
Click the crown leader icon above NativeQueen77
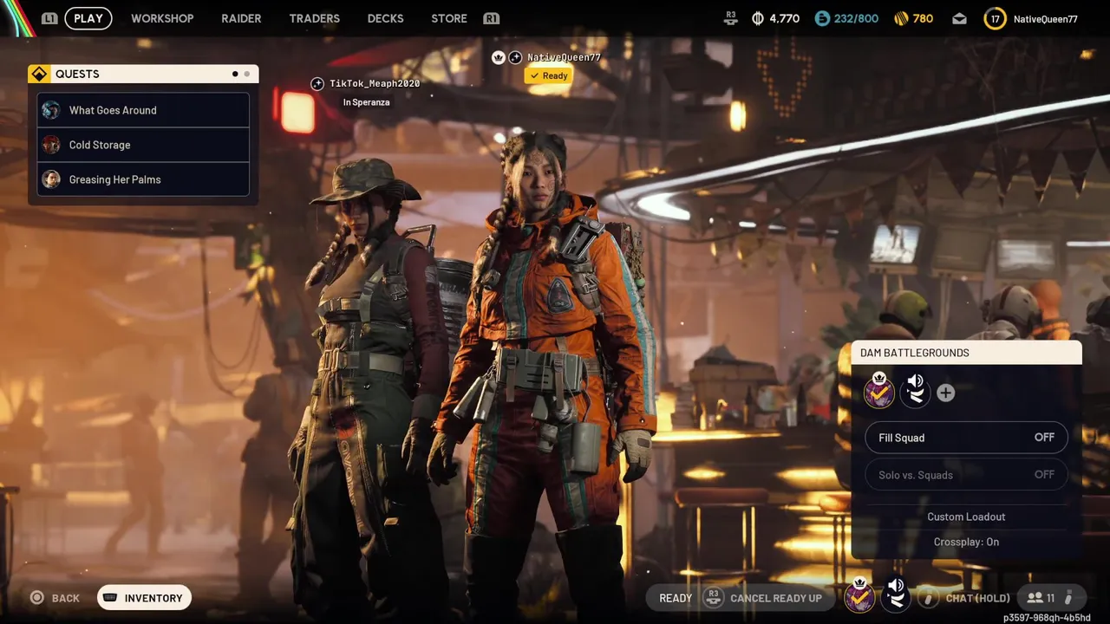(x=499, y=57)
